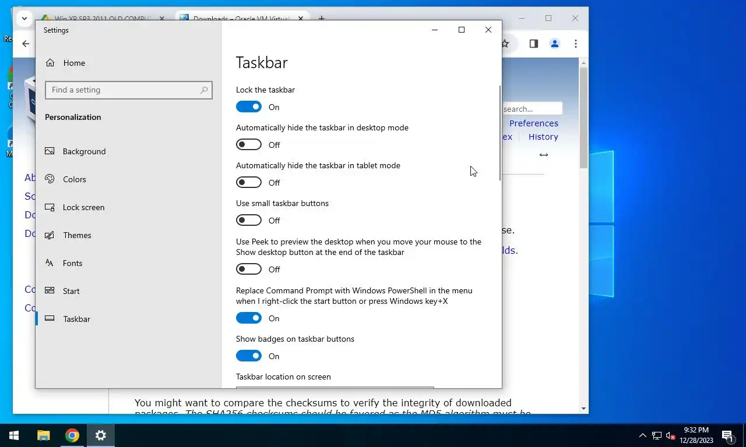
Task: Switch to Win XP SP3 Chrome tab
Action: [x=103, y=18]
